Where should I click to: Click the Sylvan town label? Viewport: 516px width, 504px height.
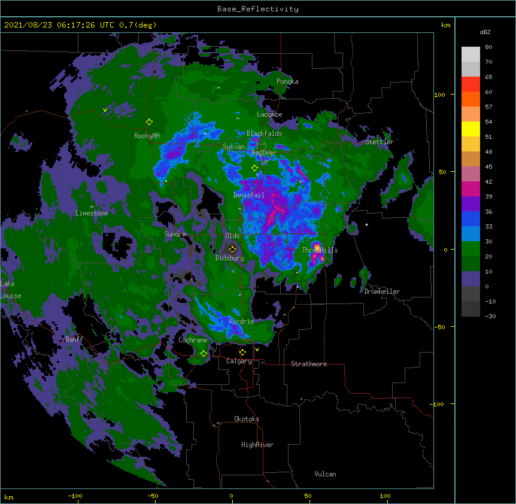tap(233, 147)
